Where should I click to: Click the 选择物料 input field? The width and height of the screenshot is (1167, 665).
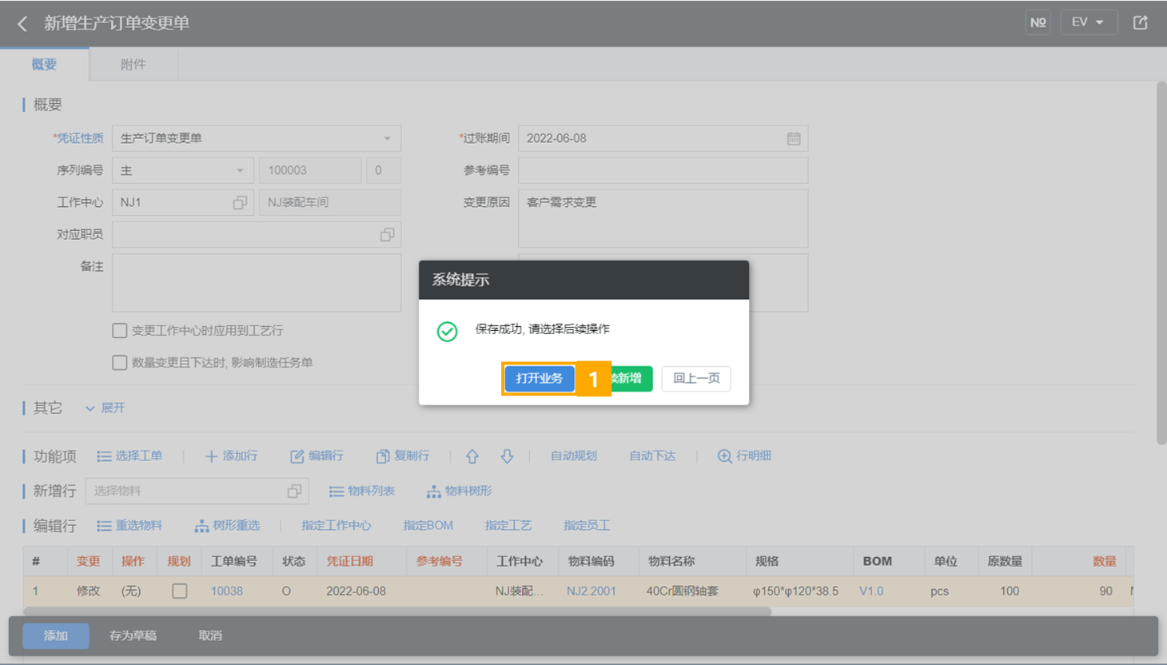click(197, 491)
